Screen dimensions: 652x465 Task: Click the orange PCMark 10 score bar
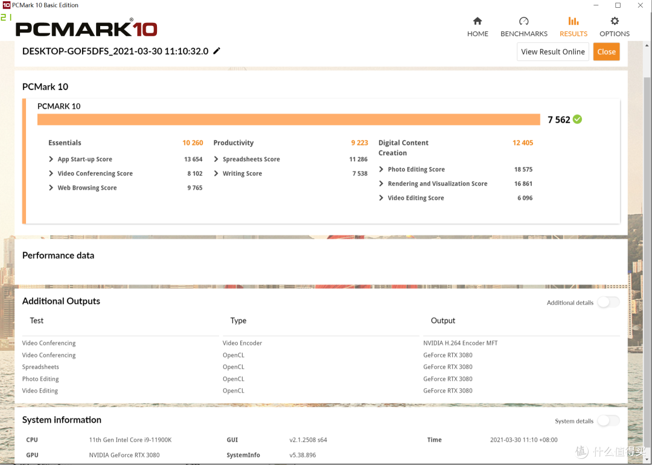(289, 120)
